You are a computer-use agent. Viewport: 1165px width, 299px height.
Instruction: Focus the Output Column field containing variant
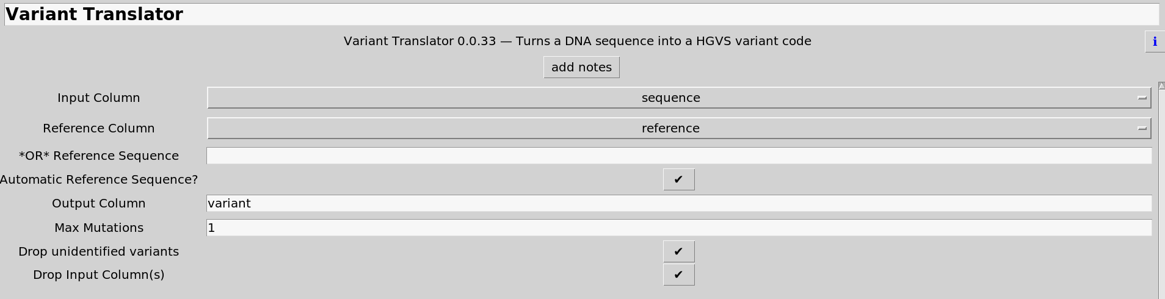[x=678, y=203]
